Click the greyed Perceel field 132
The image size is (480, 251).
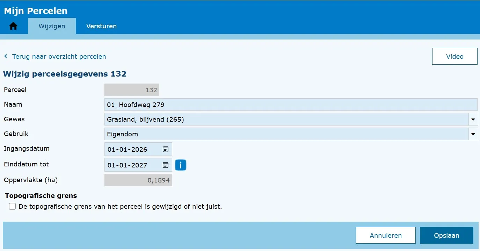pos(132,90)
